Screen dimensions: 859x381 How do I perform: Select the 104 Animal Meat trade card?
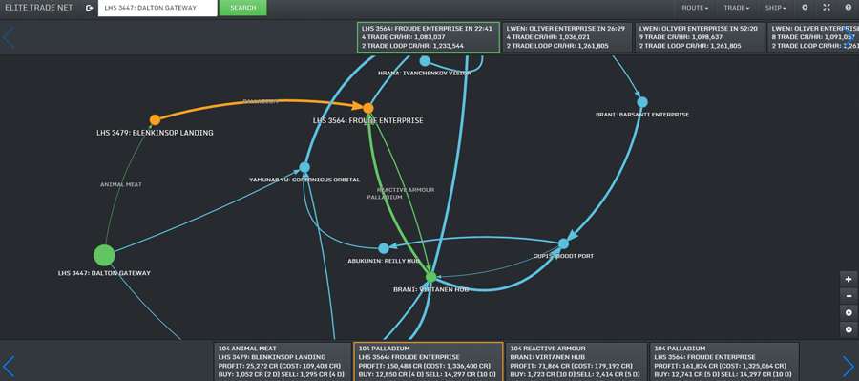283,361
